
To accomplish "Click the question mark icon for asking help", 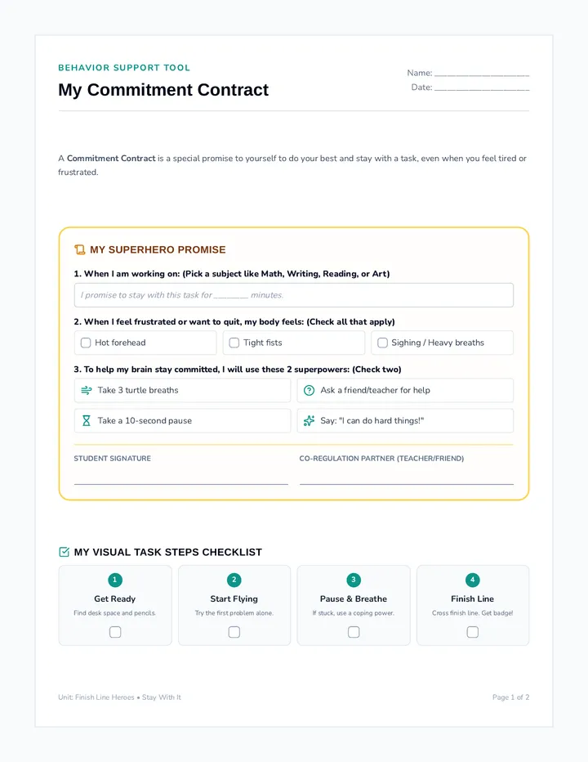I will coord(309,390).
